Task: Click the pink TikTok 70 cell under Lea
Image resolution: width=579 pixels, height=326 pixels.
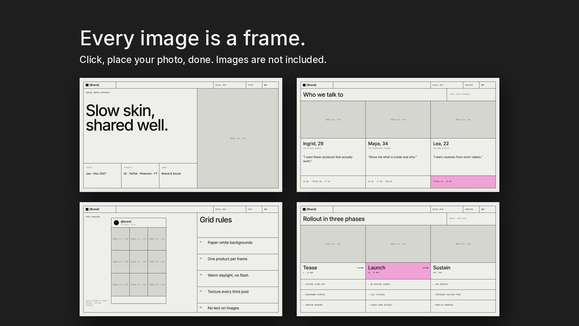Action: (x=463, y=182)
